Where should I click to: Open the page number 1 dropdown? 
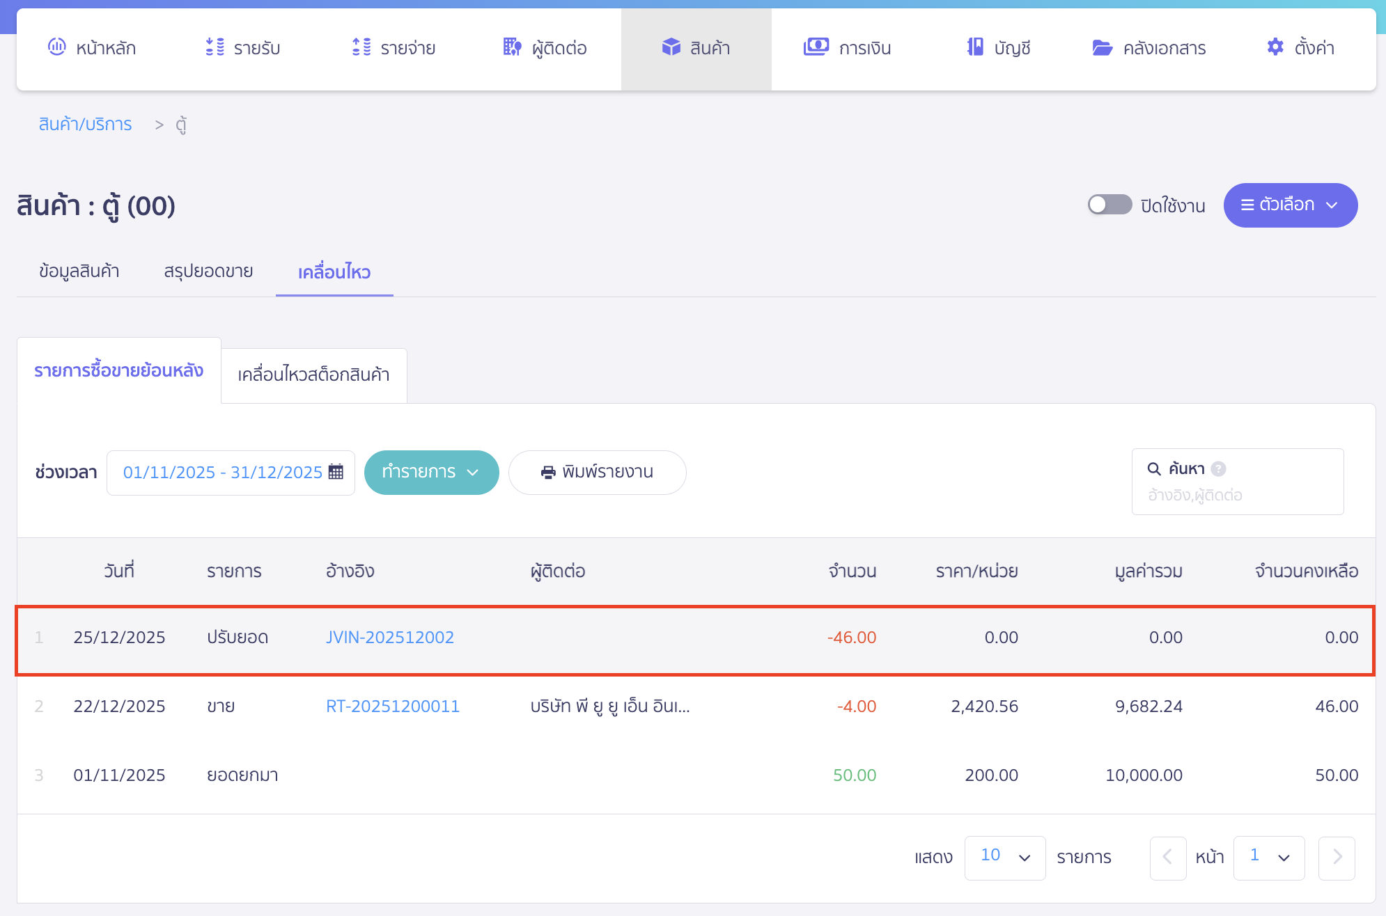1268,857
